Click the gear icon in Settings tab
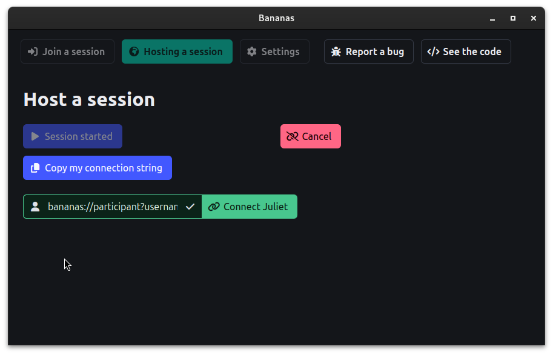The width and height of the screenshot is (553, 355). [252, 51]
